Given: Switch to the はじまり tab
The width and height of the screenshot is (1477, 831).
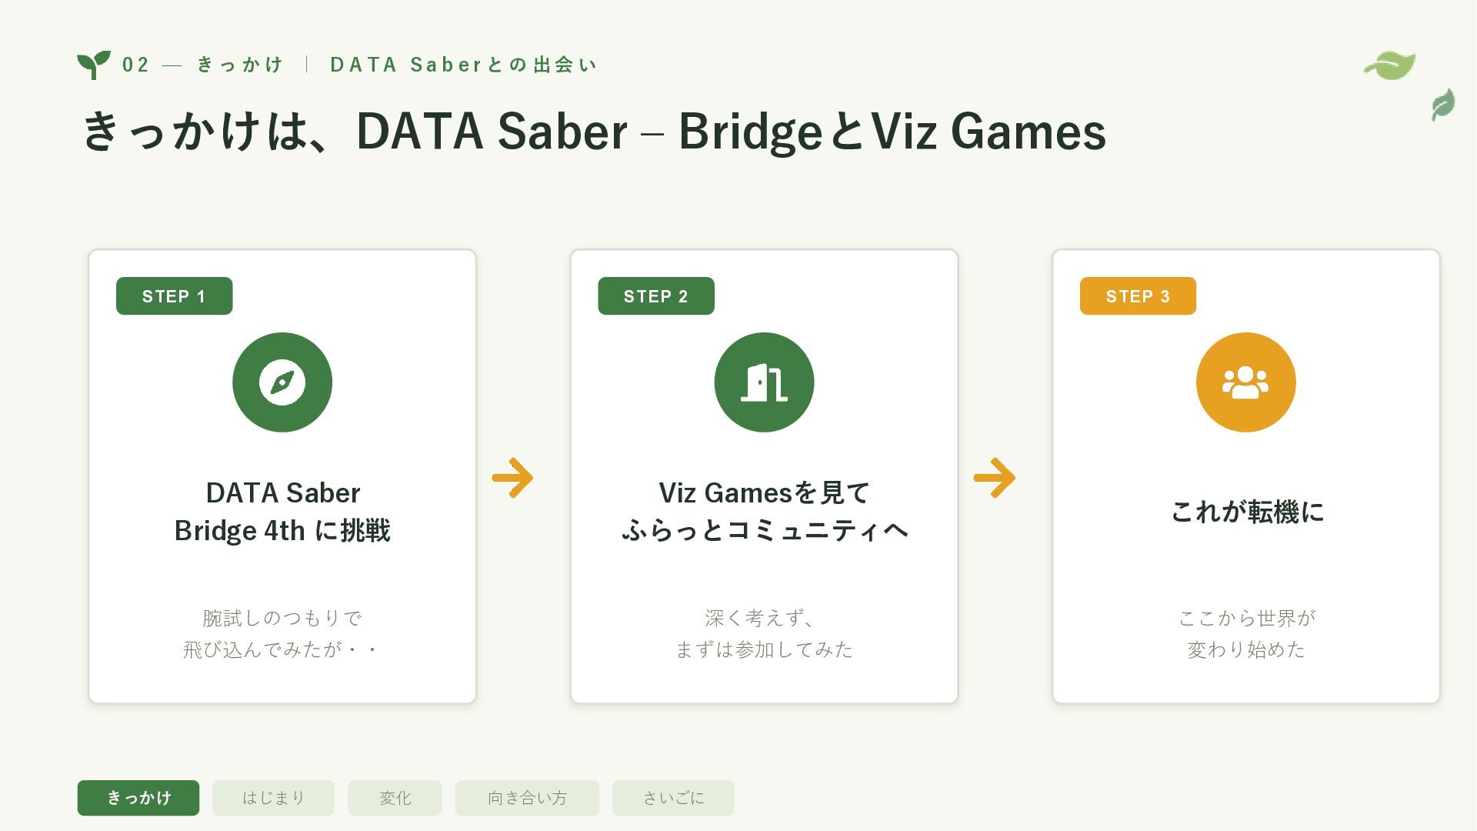Looking at the screenshot, I should pyautogui.click(x=273, y=798).
